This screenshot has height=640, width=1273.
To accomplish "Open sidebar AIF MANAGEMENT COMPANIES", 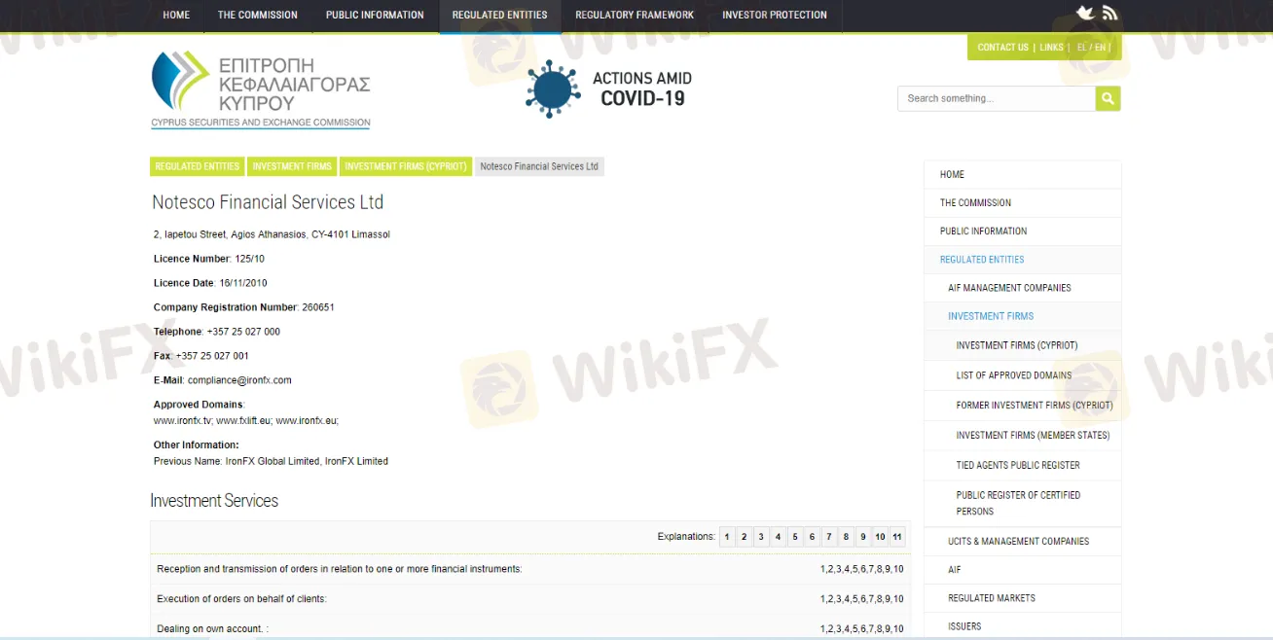I will 1022,288.
